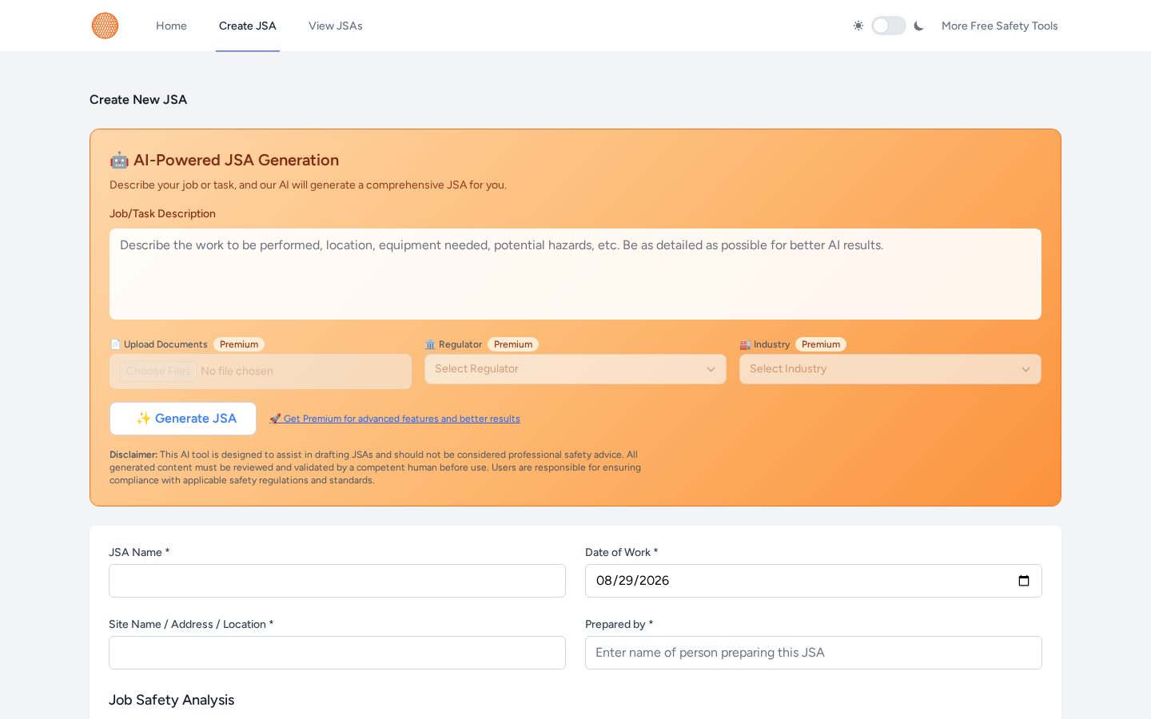
Task: Click the Choose Files upload button
Action: [158, 371]
